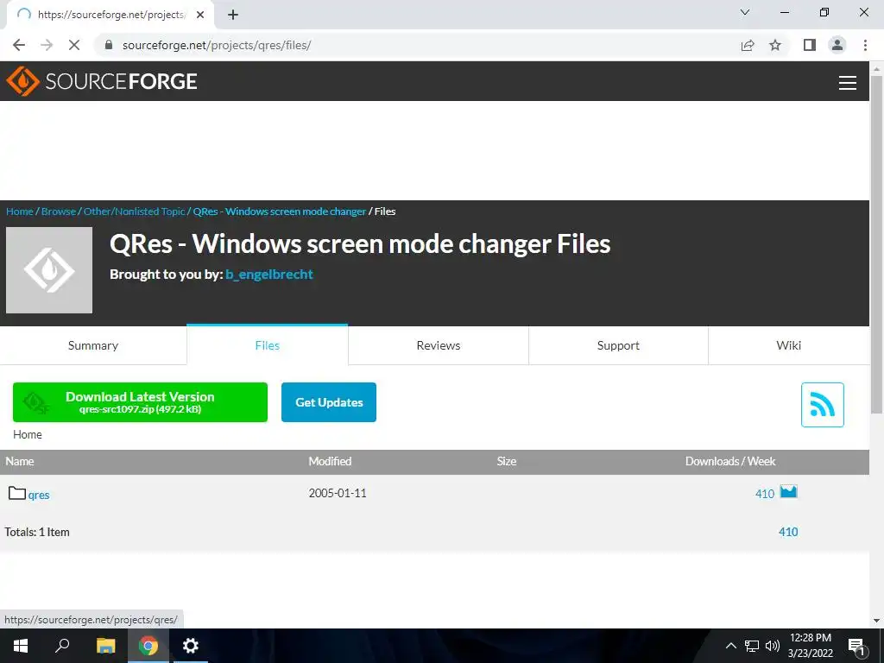Viewport: 884px width, 663px height.
Task: Select the Files tab
Action: tap(268, 345)
